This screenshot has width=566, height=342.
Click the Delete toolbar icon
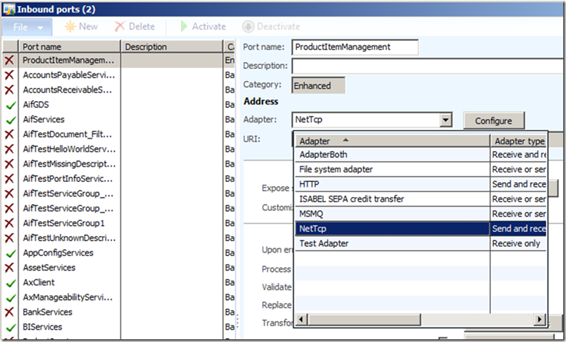click(x=120, y=27)
